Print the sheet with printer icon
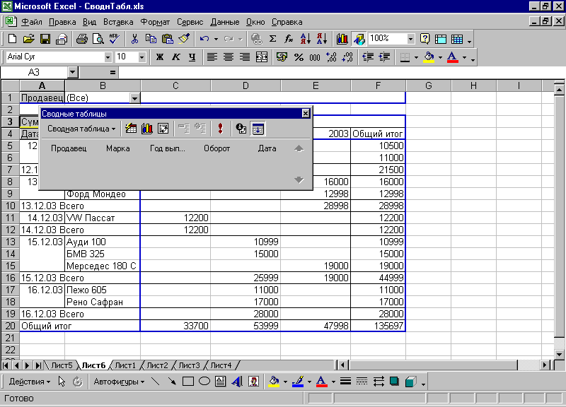Image resolution: width=566 pixels, height=407 pixels. 82,39
